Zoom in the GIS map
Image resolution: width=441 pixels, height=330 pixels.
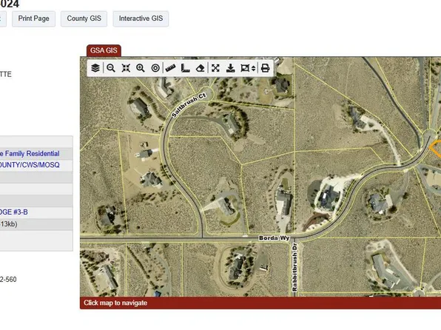[141, 68]
